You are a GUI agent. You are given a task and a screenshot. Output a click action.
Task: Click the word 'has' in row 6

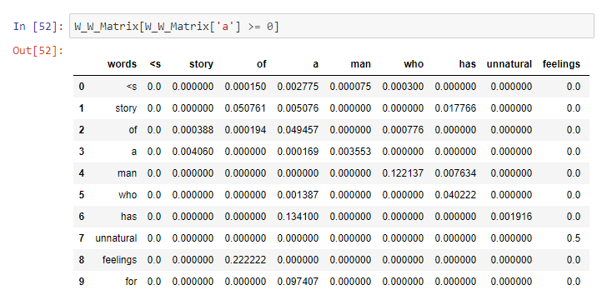pos(129,217)
